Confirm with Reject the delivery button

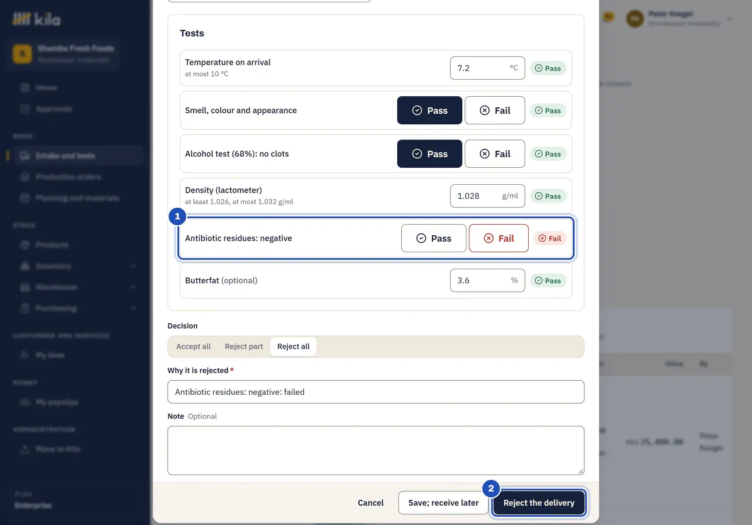pyautogui.click(x=539, y=503)
